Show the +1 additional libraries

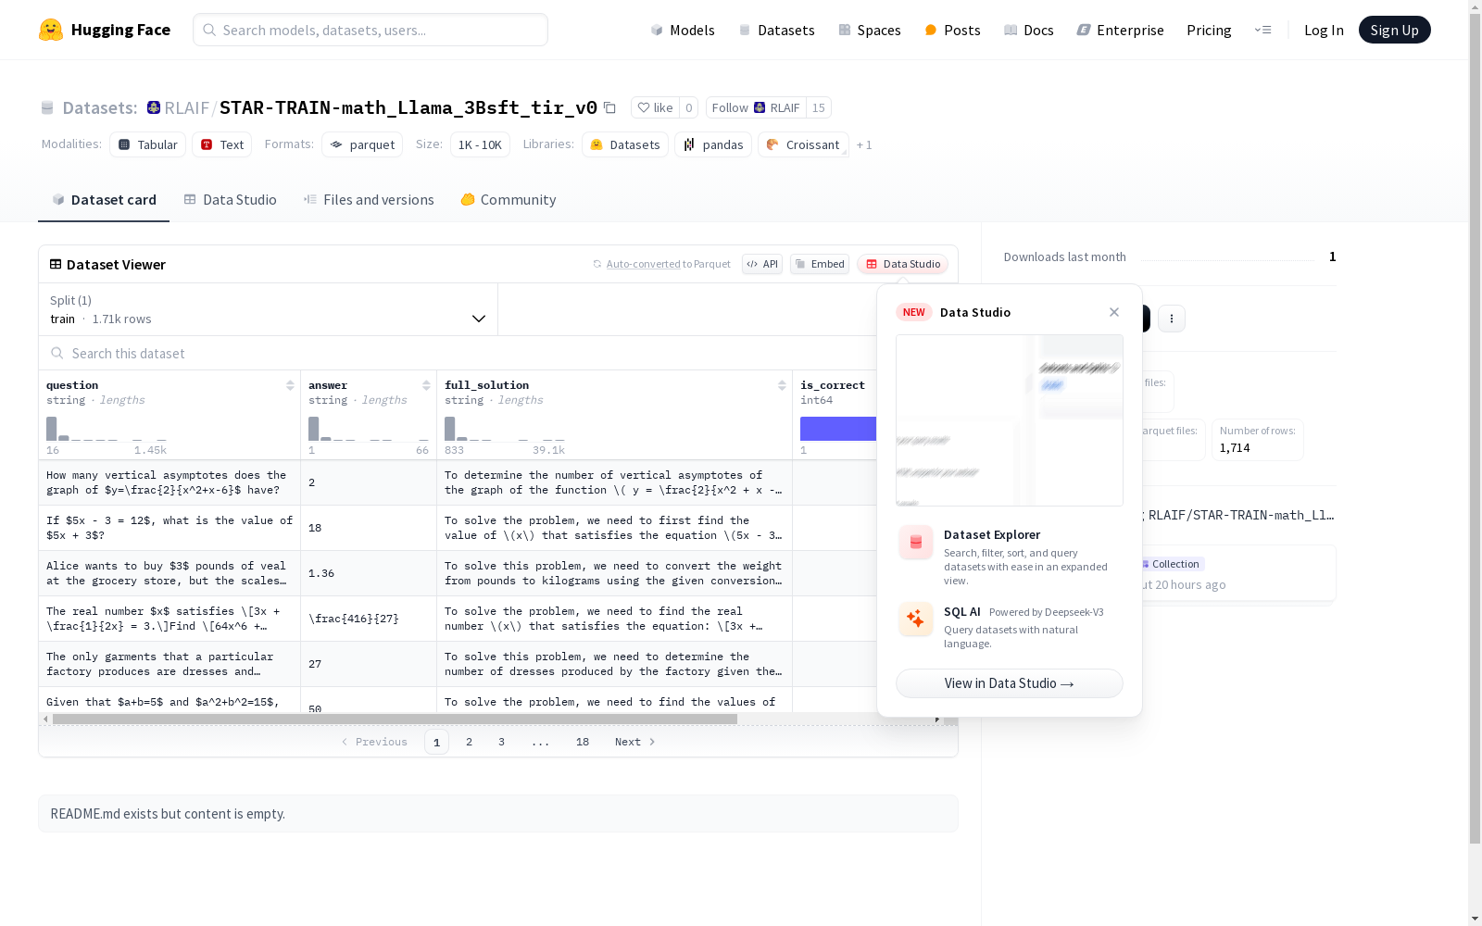(x=864, y=144)
